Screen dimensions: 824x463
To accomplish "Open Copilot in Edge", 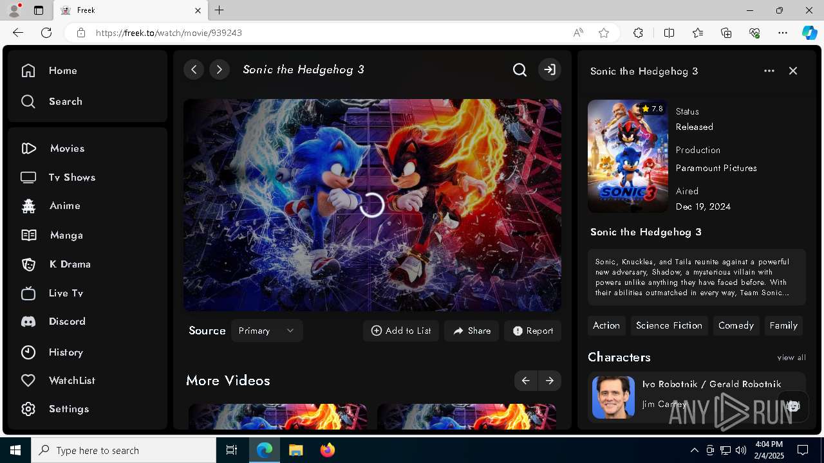I will pyautogui.click(x=809, y=33).
